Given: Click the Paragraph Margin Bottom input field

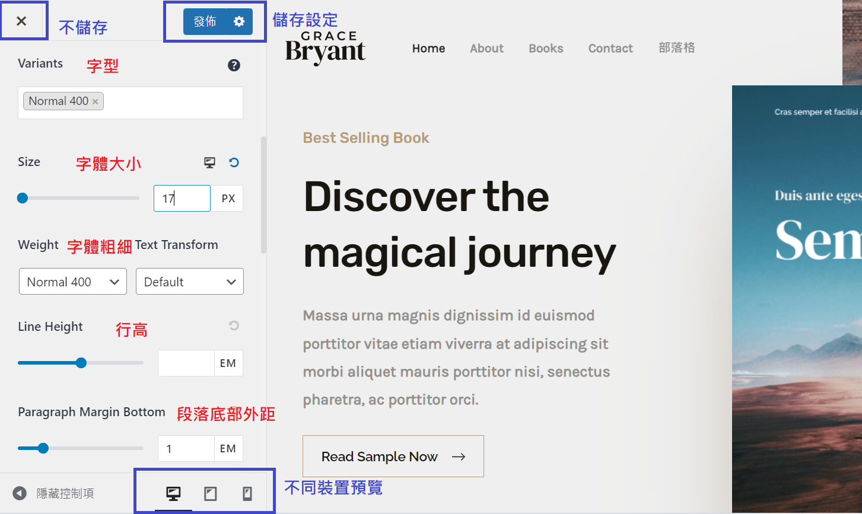Looking at the screenshot, I should tap(186, 449).
